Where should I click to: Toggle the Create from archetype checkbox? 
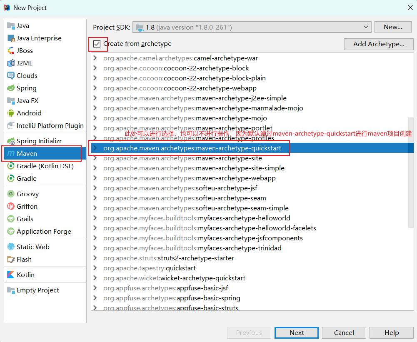pyautogui.click(x=97, y=44)
